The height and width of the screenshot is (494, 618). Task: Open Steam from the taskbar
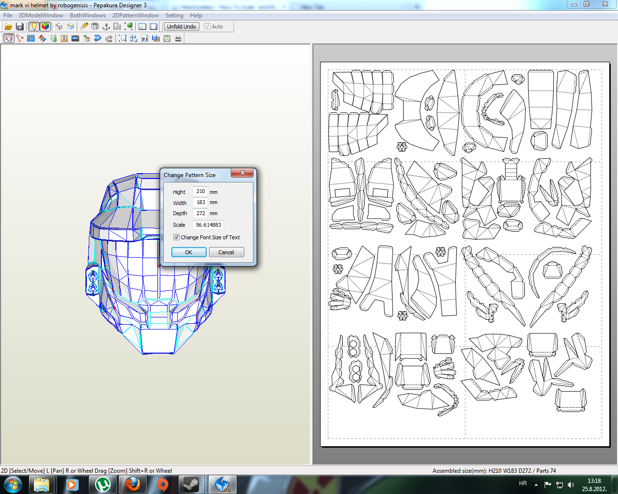pos(192,484)
